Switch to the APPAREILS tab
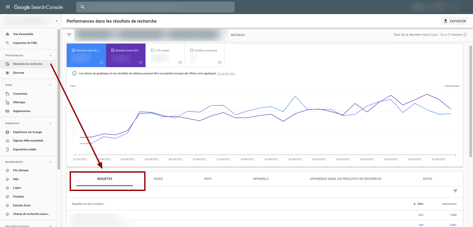Viewport: 473px width, 227px height. click(261, 179)
